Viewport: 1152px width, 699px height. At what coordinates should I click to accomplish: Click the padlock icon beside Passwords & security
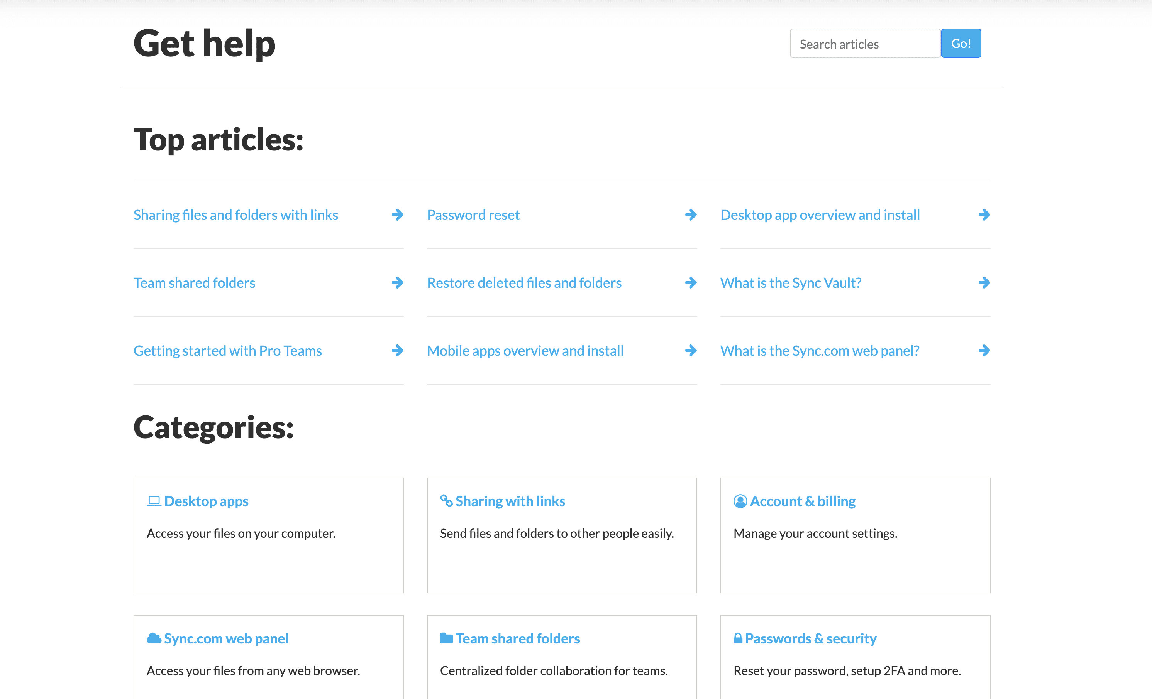pos(738,638)
